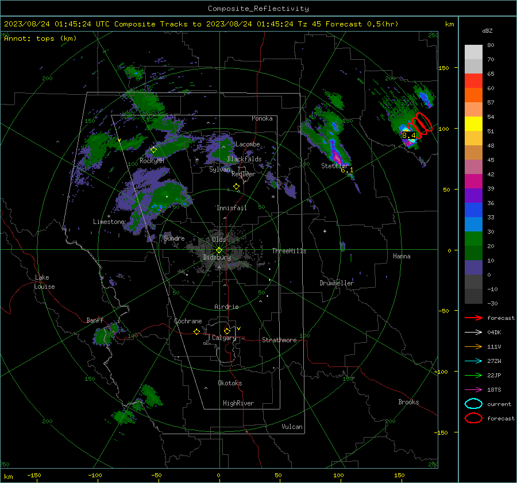Click the Calgary city label
Viewport: 517px width, 483px height.
coord(224,338)
